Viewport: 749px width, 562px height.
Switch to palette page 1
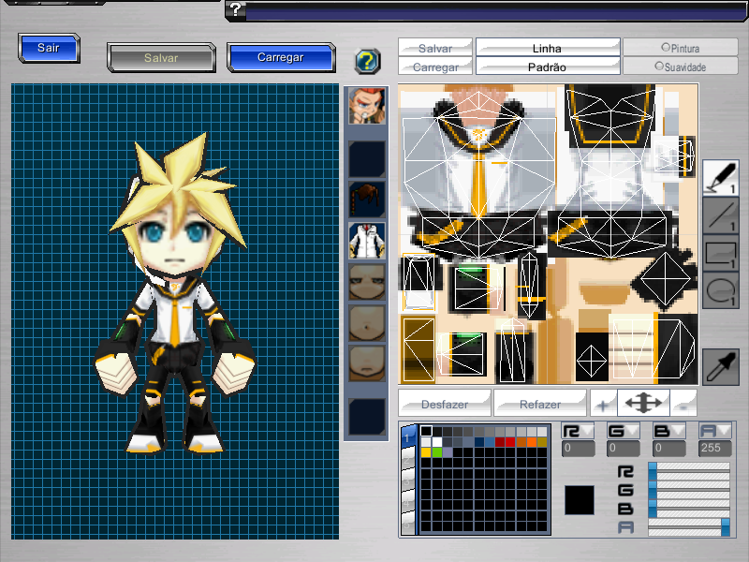click(408, 436)
